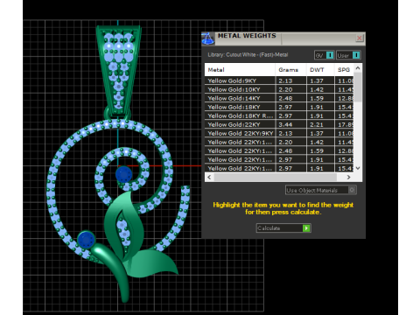Select the Yellow Gold 22KY:9KY row
The width and height of the screenshot is (420, 315).
coord(279,133)
